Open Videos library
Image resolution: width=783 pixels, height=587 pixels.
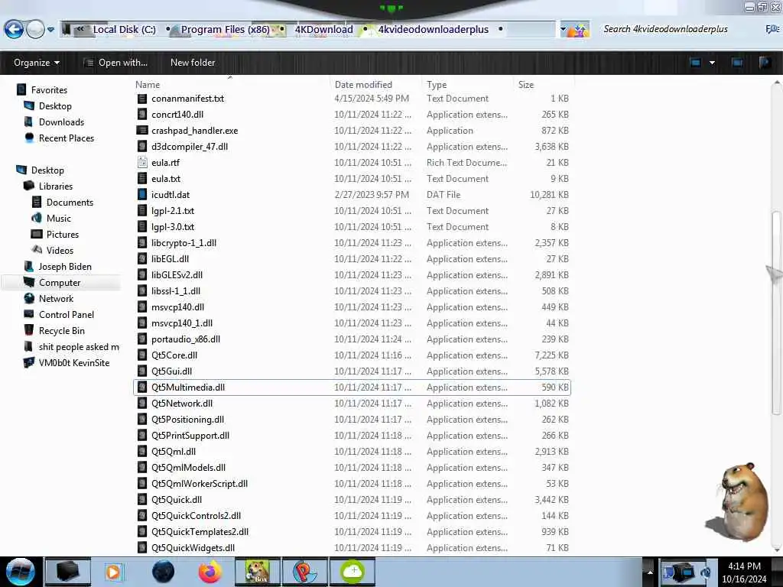pos(60,251)
